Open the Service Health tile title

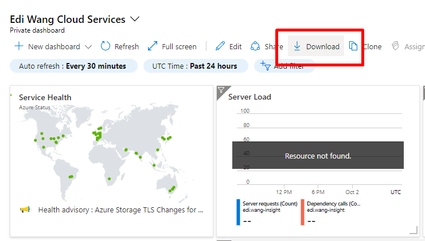click(45, 97)
